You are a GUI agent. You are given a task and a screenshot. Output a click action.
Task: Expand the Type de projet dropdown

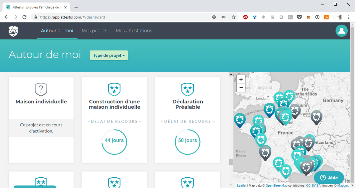tap(109, 55)
